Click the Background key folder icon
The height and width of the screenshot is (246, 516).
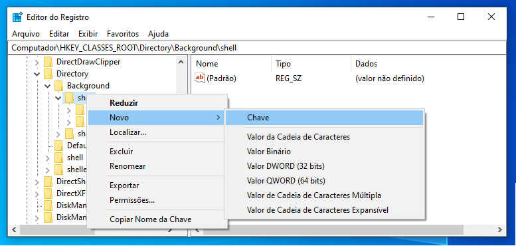click(x=58, y=86)
